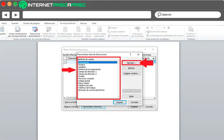Click Buscar destinatario
The image size is (224, 140).
tap(157, 32)
